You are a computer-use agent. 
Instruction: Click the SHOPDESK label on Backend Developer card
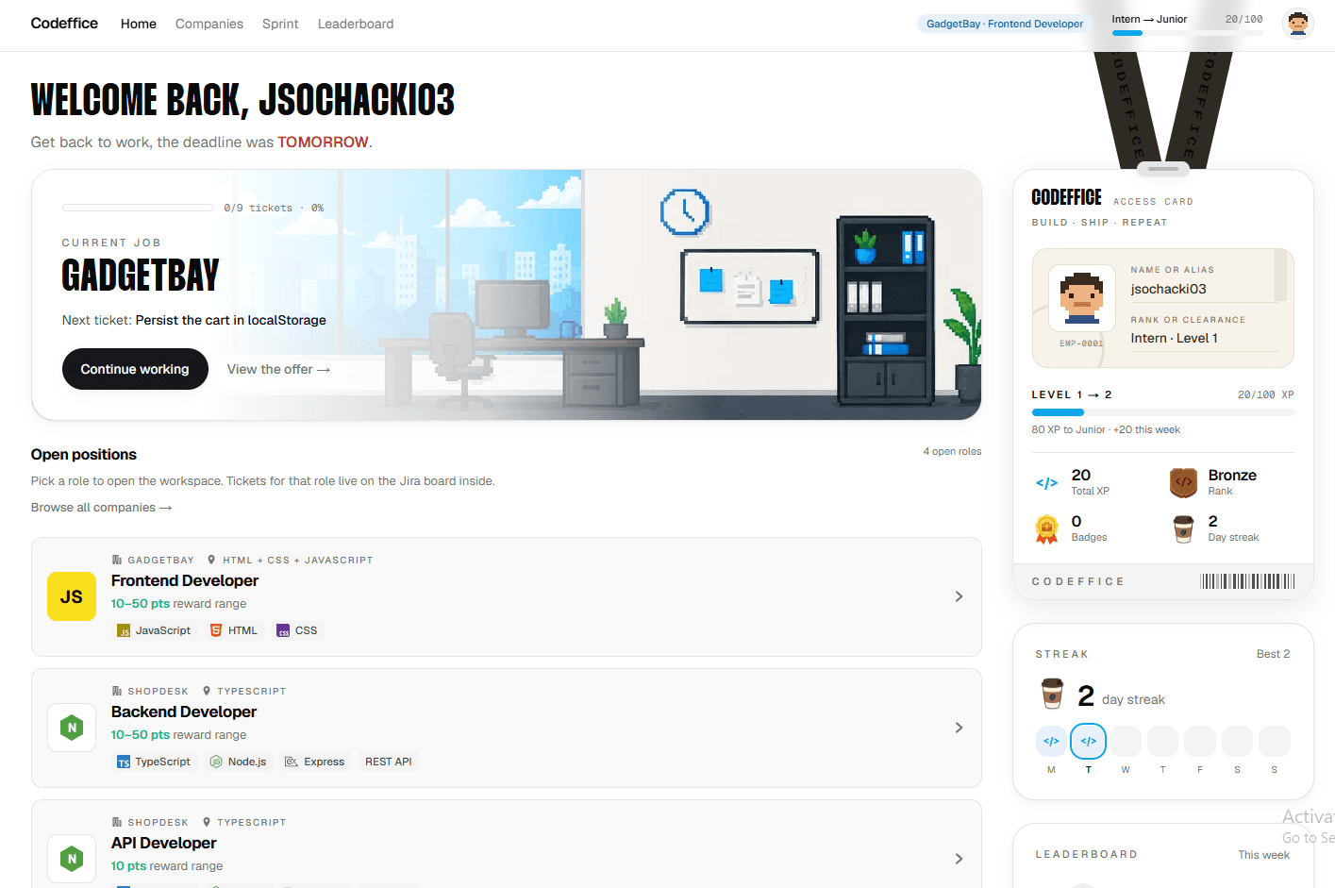(158, 691)
